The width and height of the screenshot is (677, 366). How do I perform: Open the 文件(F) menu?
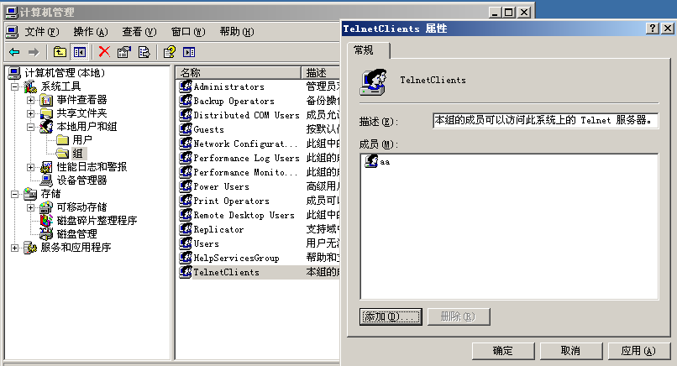[41, 32]
